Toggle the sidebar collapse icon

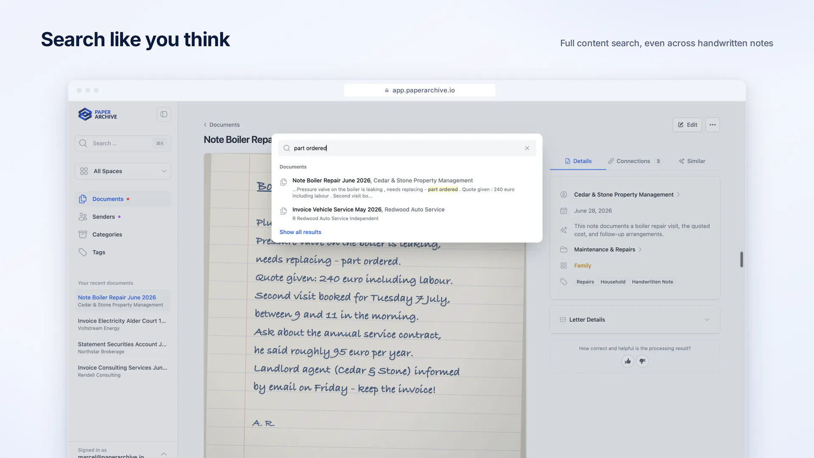click(164, 114)
